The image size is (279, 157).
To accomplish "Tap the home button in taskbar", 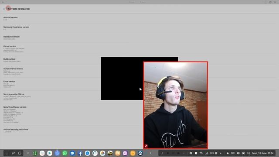I will [x=20, y=153].
